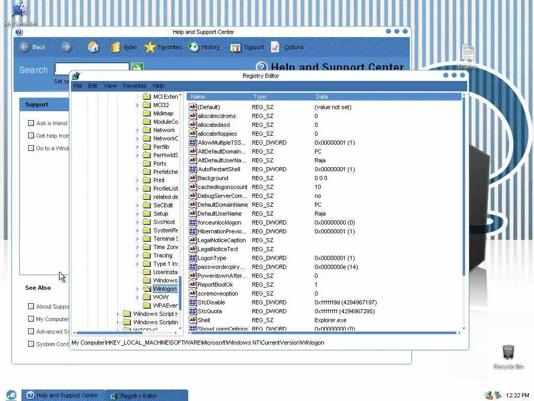Open the Index book icon
534x401 pixels.
point(116,47)
